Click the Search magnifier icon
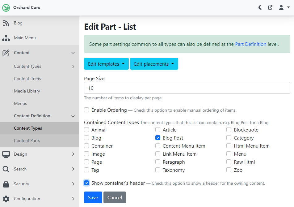294x207 pixels. [6, 169]
